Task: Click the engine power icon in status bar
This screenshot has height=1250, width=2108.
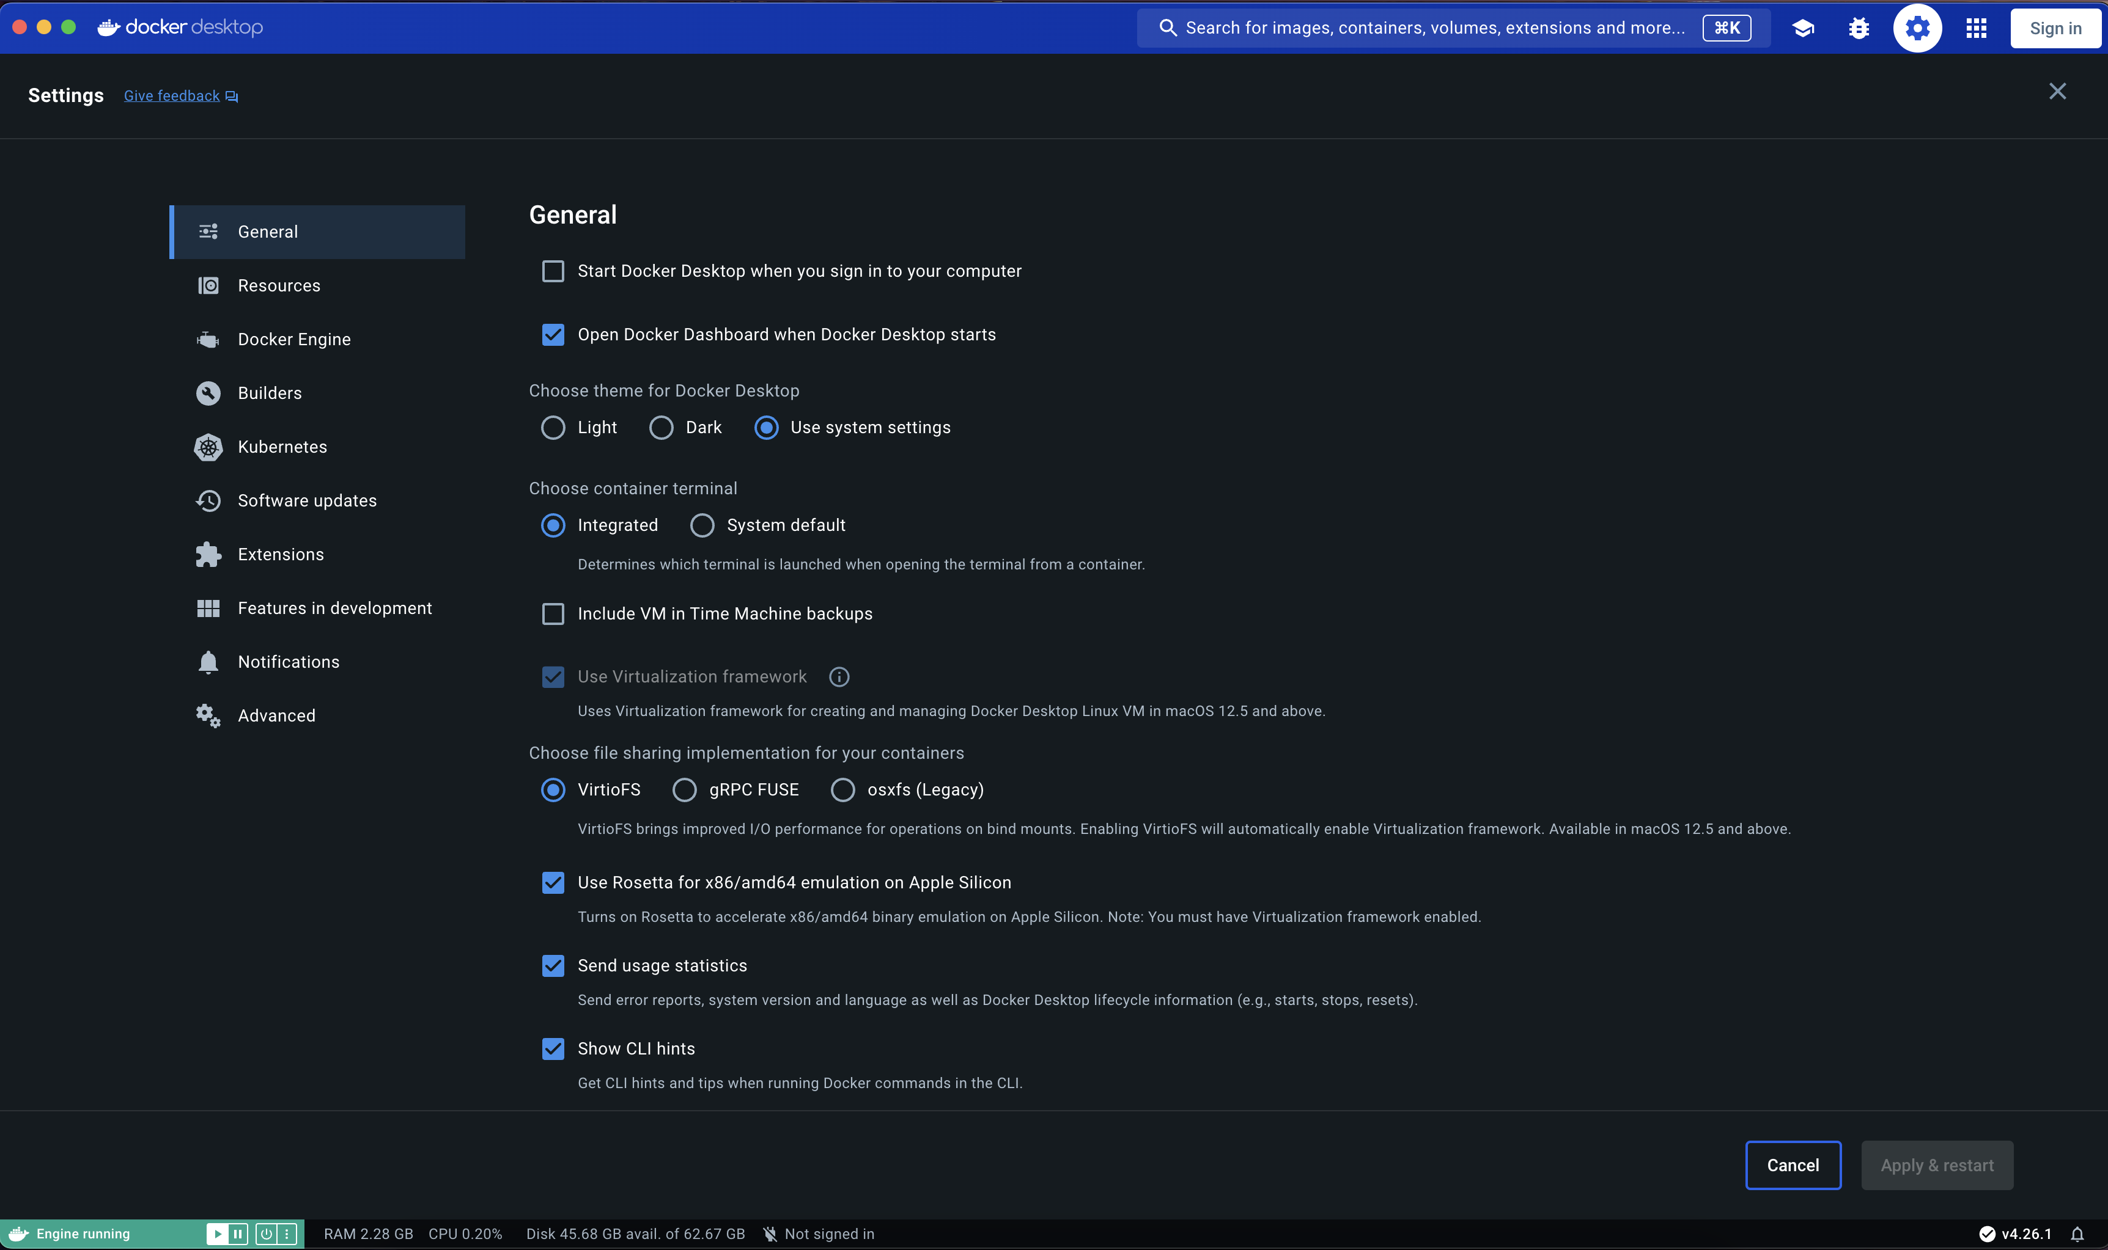Action: click(x=267, y=1234)
